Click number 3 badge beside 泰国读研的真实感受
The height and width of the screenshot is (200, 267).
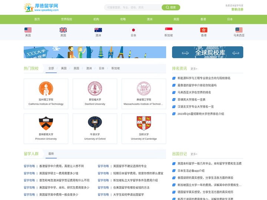coord(174,178)
